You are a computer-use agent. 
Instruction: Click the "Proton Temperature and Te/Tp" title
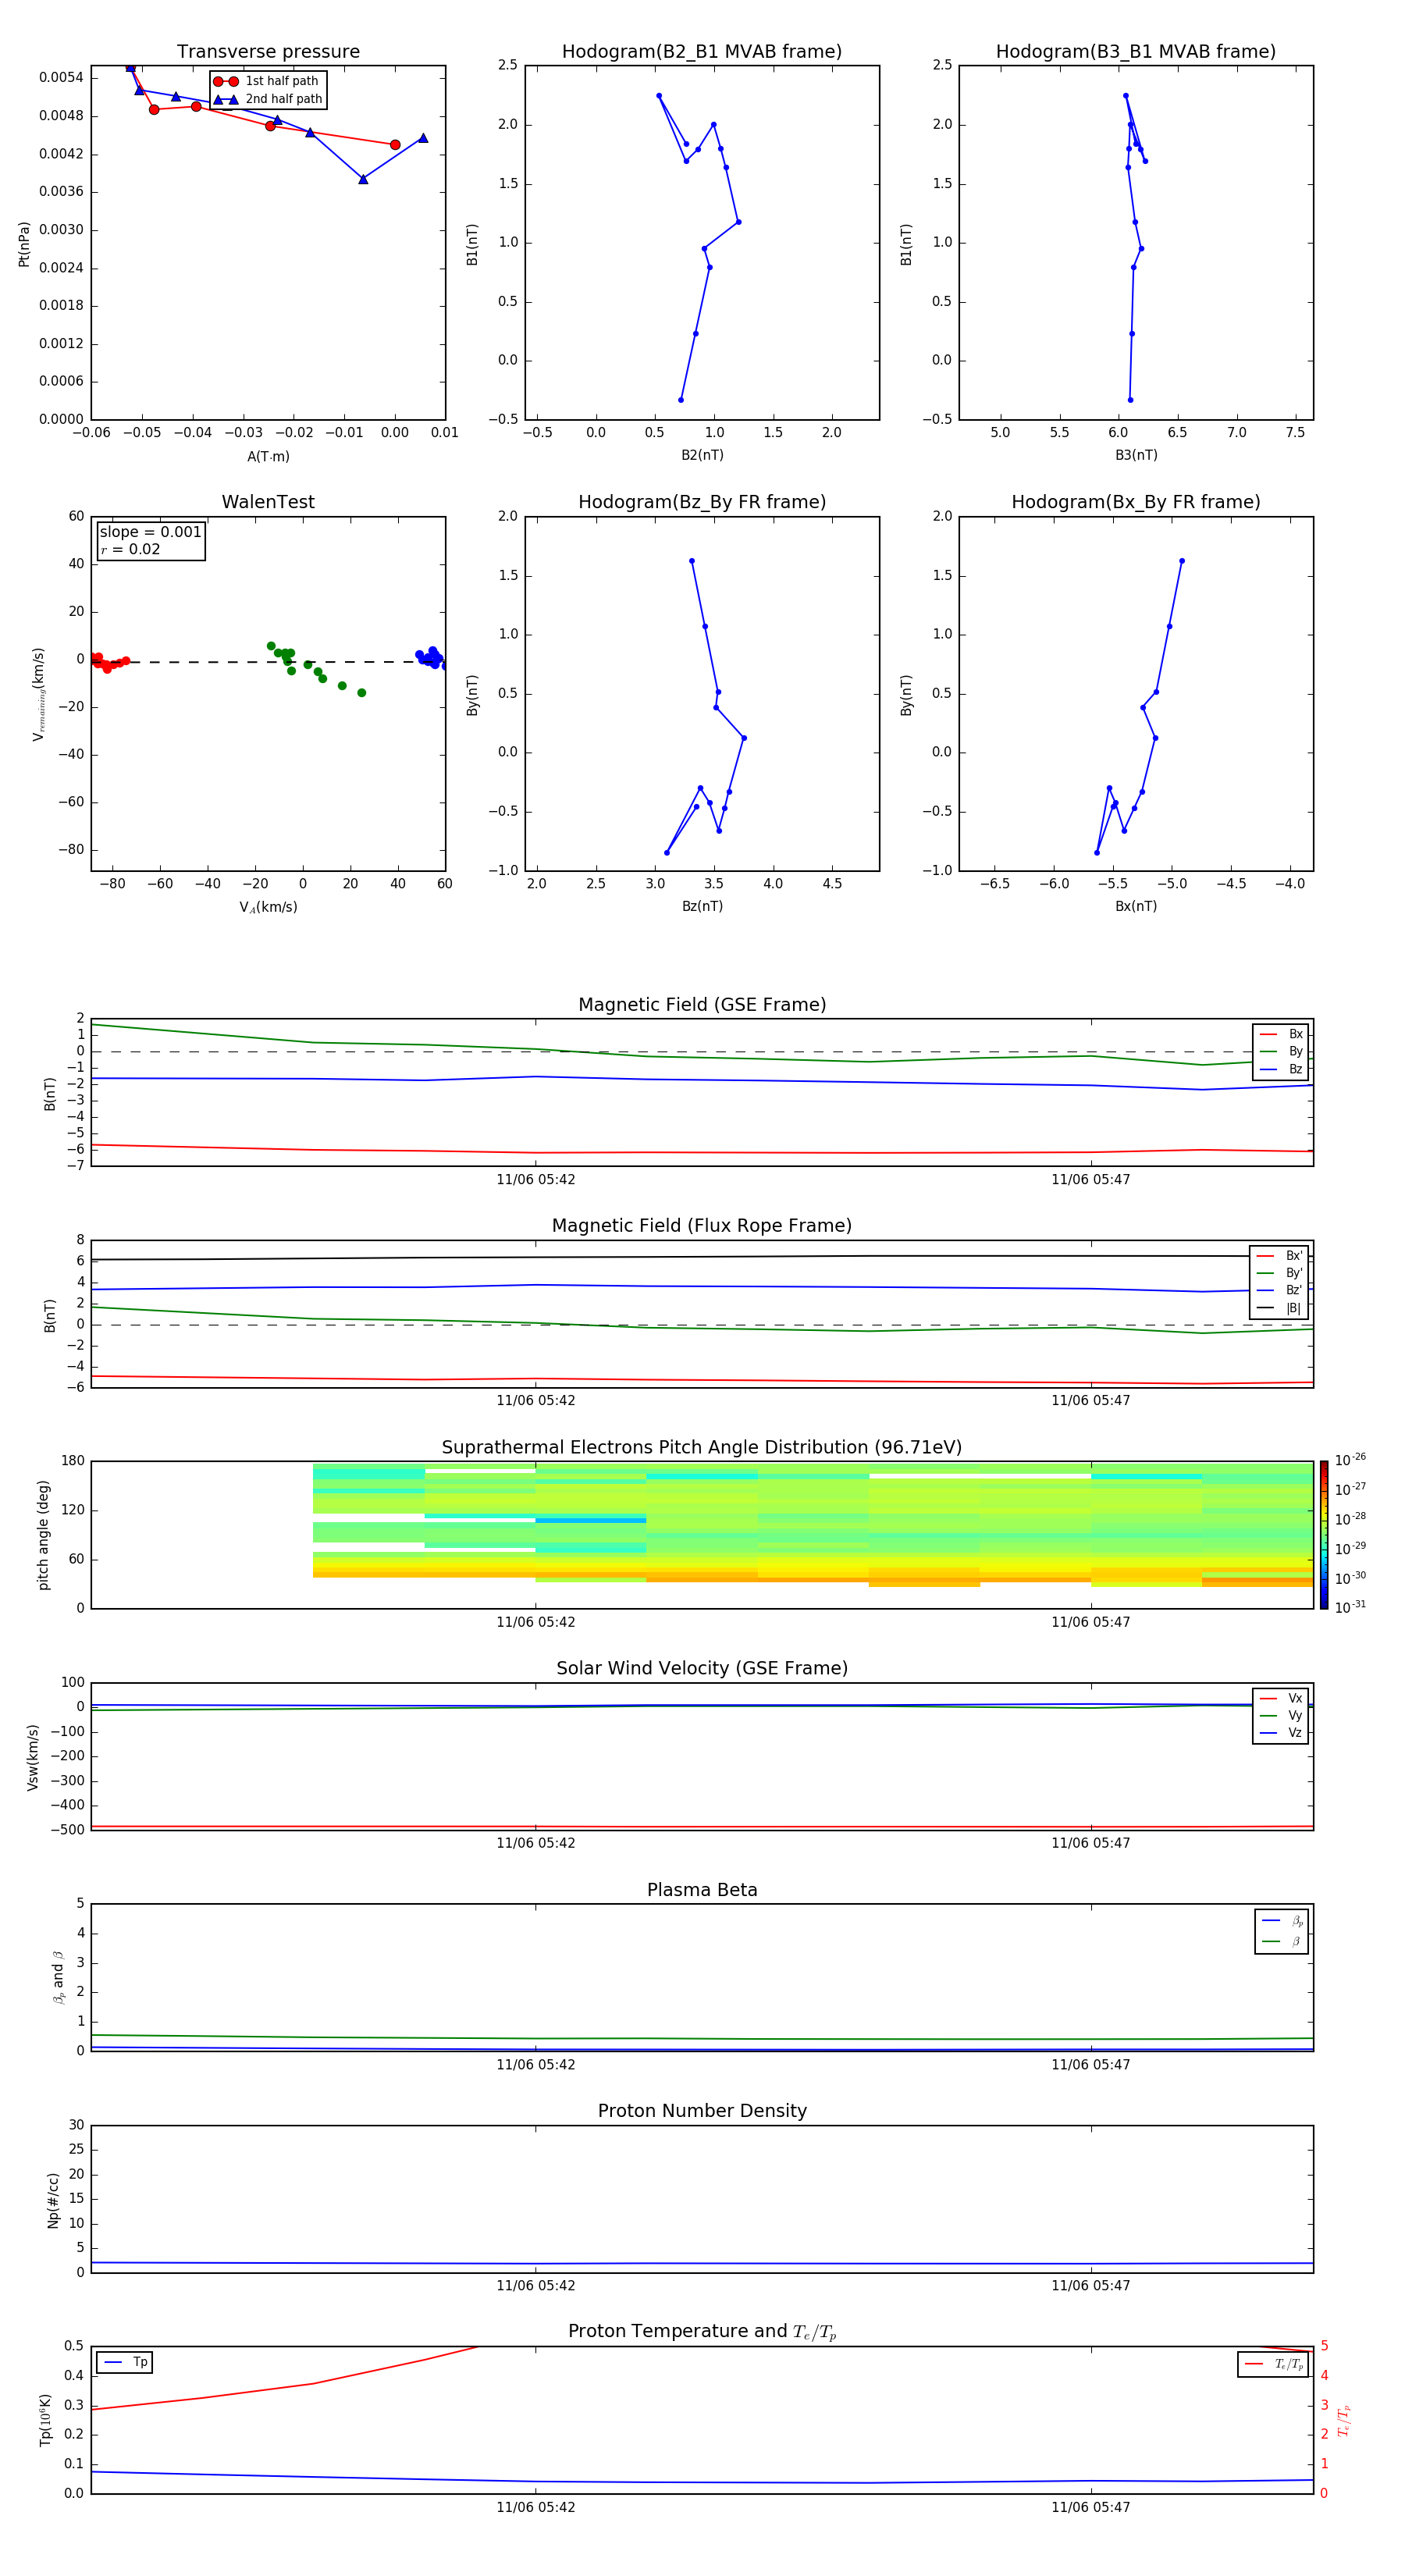pos(702,2331)
